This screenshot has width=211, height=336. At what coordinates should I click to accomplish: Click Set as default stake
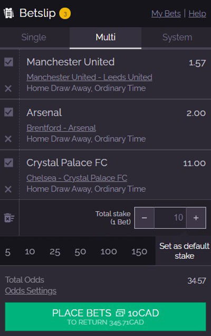184,251
